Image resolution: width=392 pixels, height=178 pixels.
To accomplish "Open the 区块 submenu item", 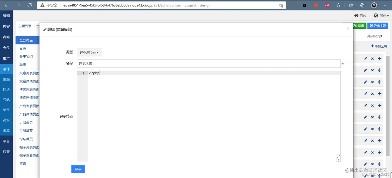I will tap(6, 89).
